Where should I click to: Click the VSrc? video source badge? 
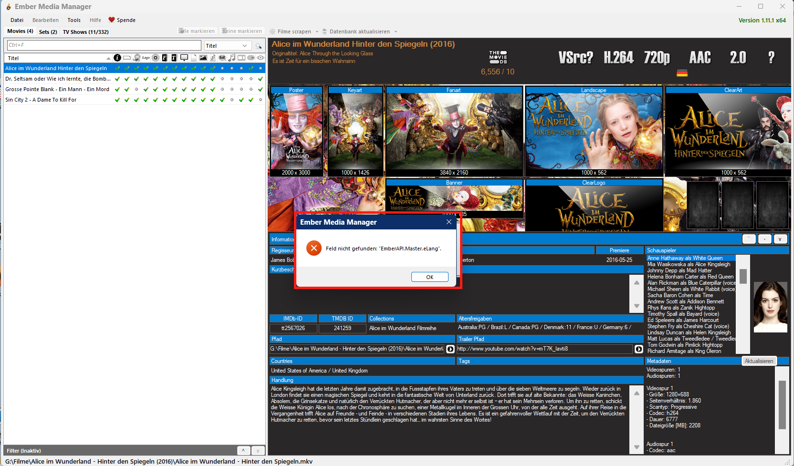pos(576,58)
